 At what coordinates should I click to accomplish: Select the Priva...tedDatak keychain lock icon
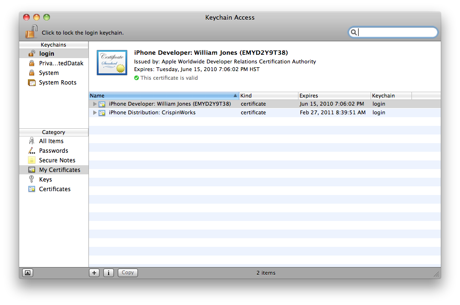point(32,63)
